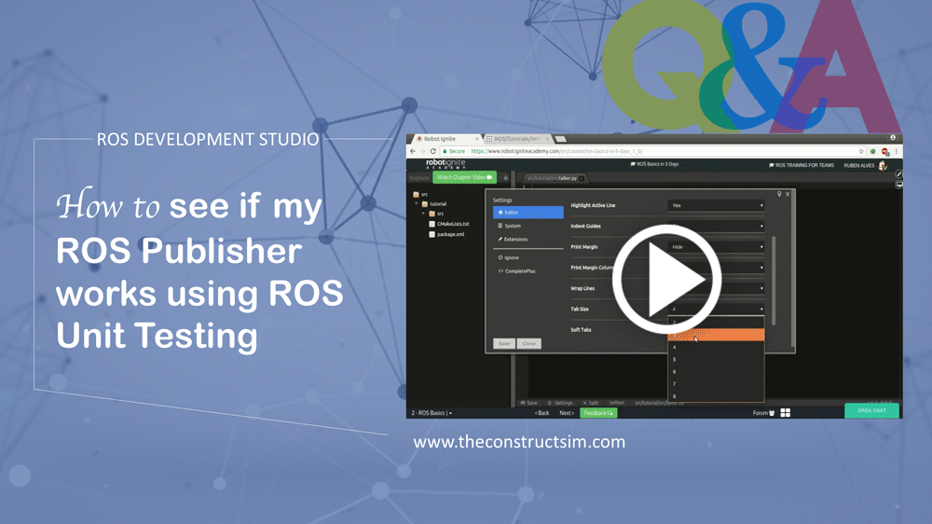Click the Save button in Settings dialog

coord(504,344)
